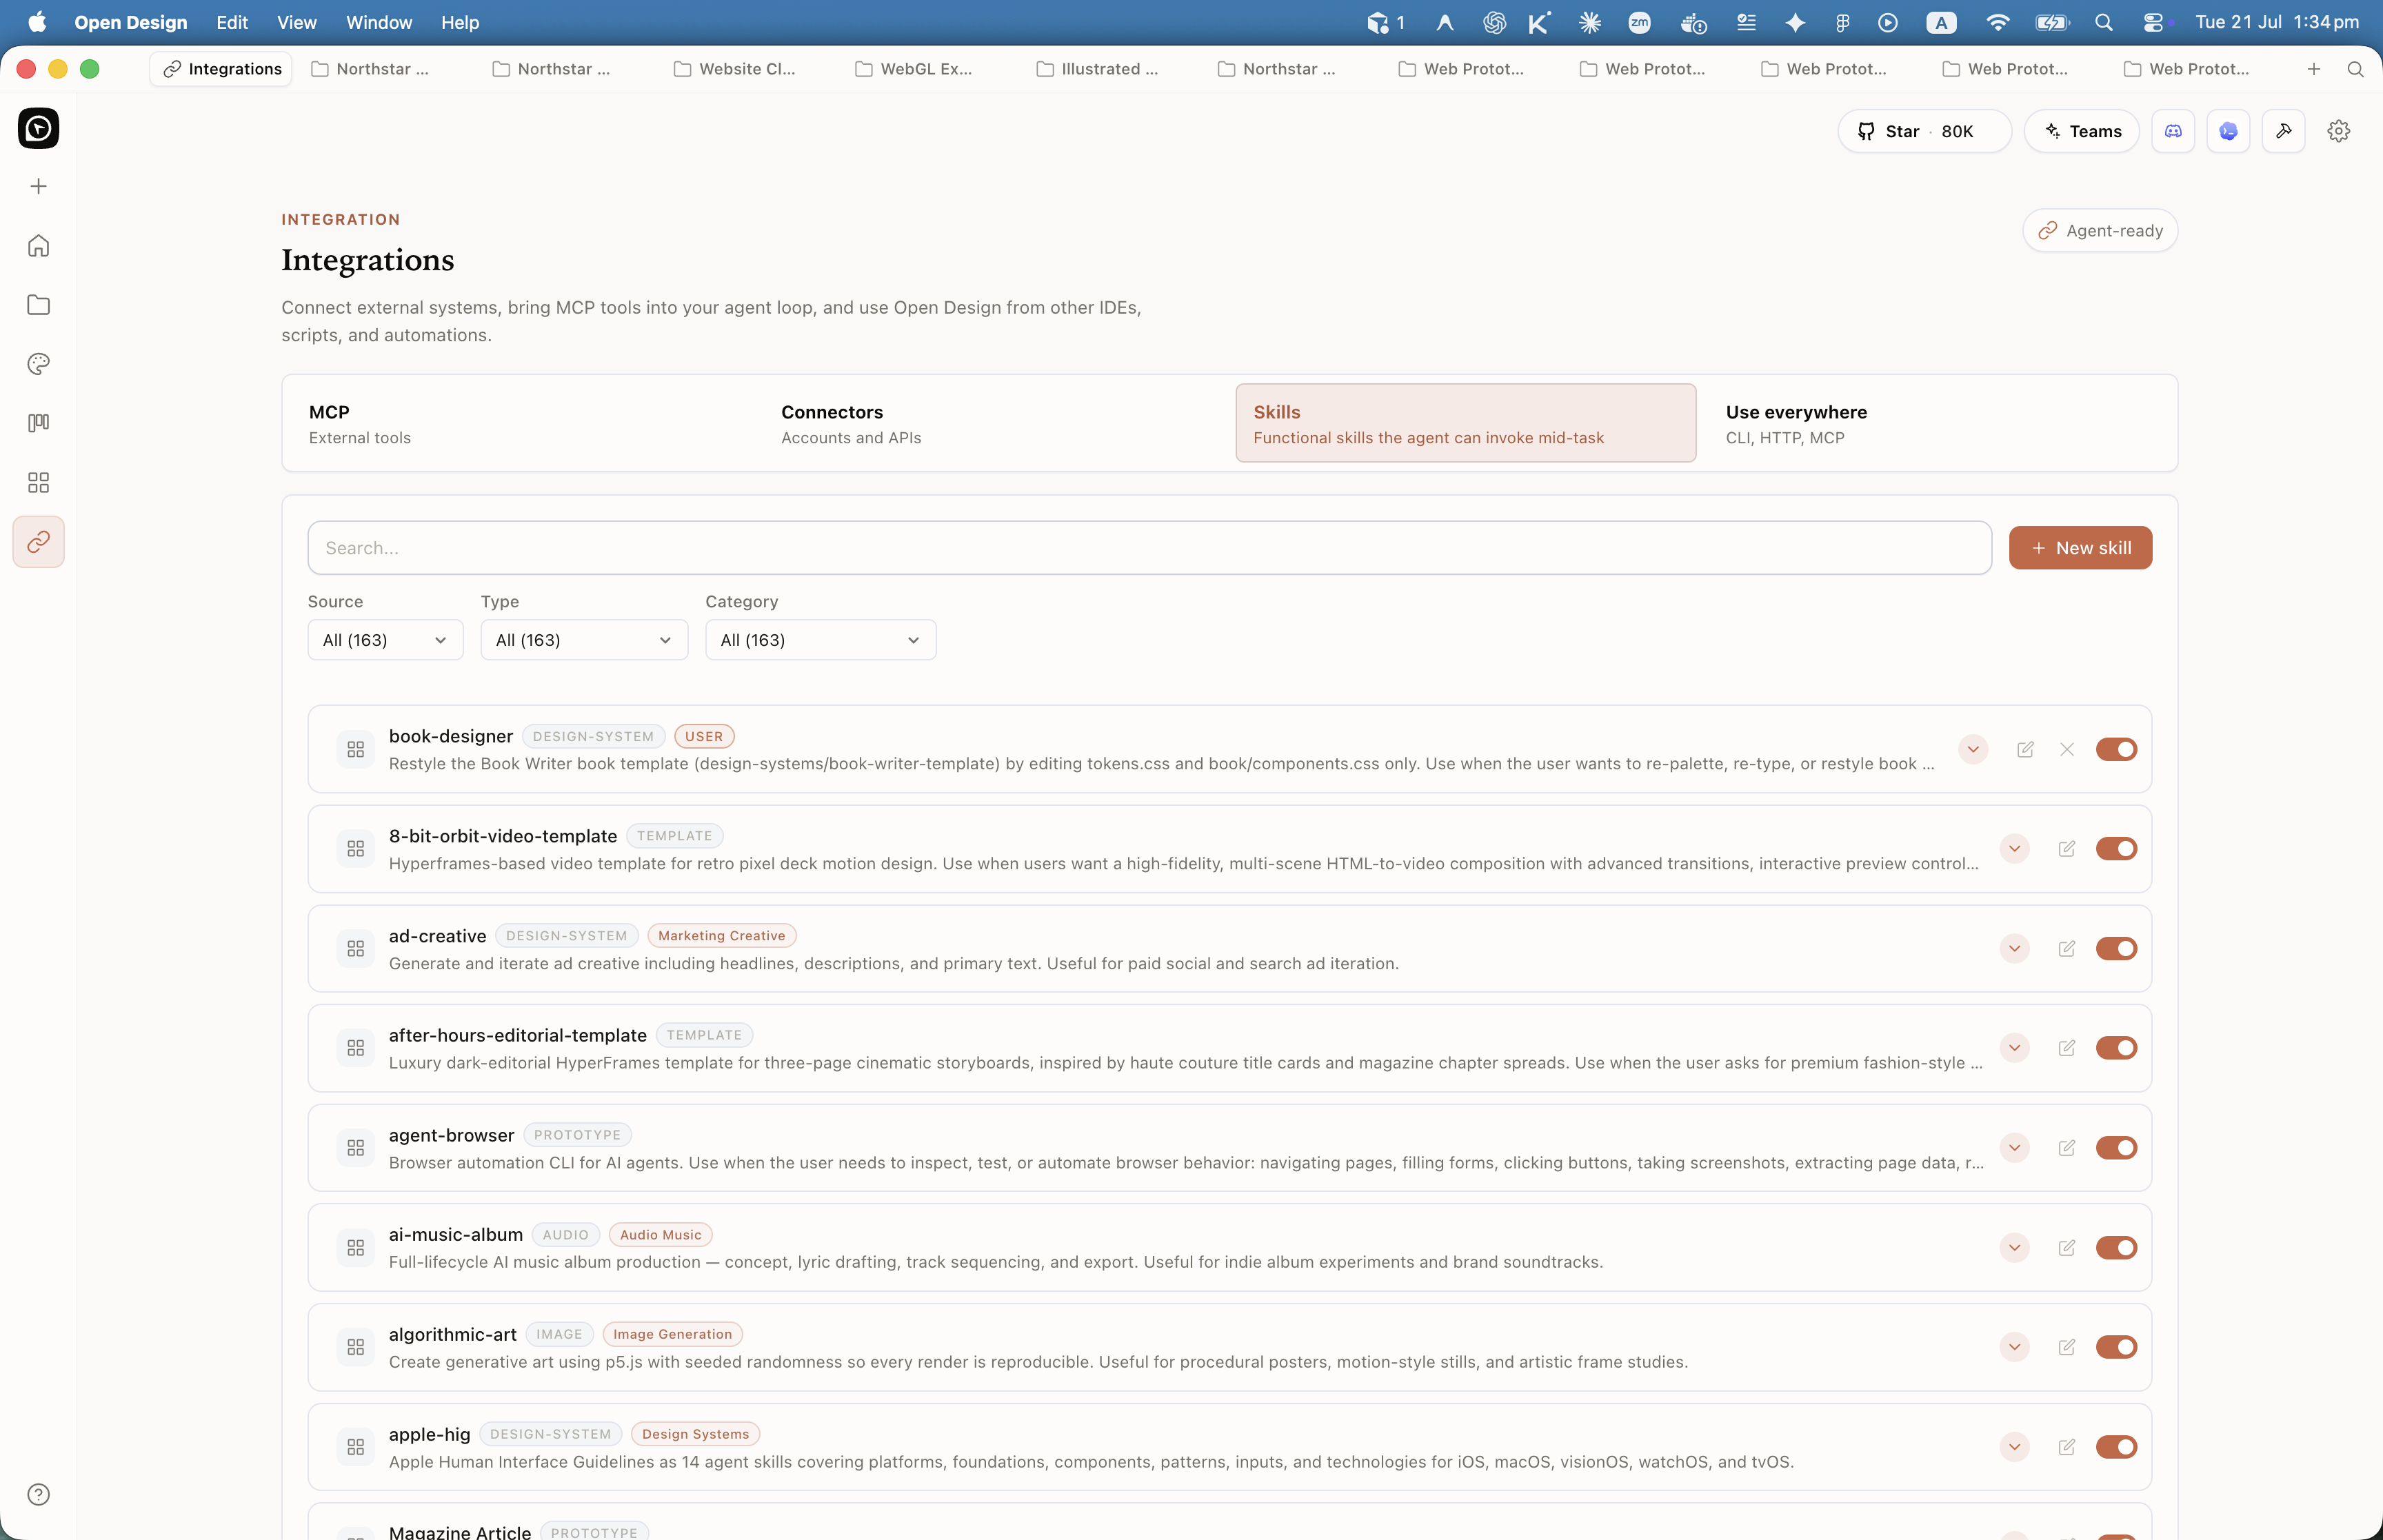The image size is (2383, 1540).
Task: Open the Discord icon button in the header
Action: 2173,131
